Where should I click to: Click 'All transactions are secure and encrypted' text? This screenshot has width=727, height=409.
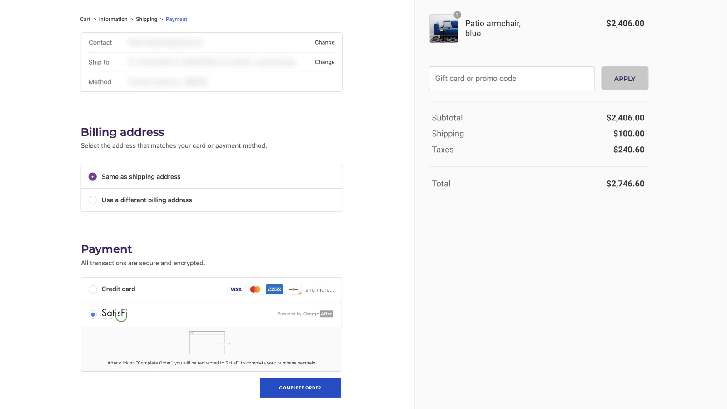tap(143, 263)
